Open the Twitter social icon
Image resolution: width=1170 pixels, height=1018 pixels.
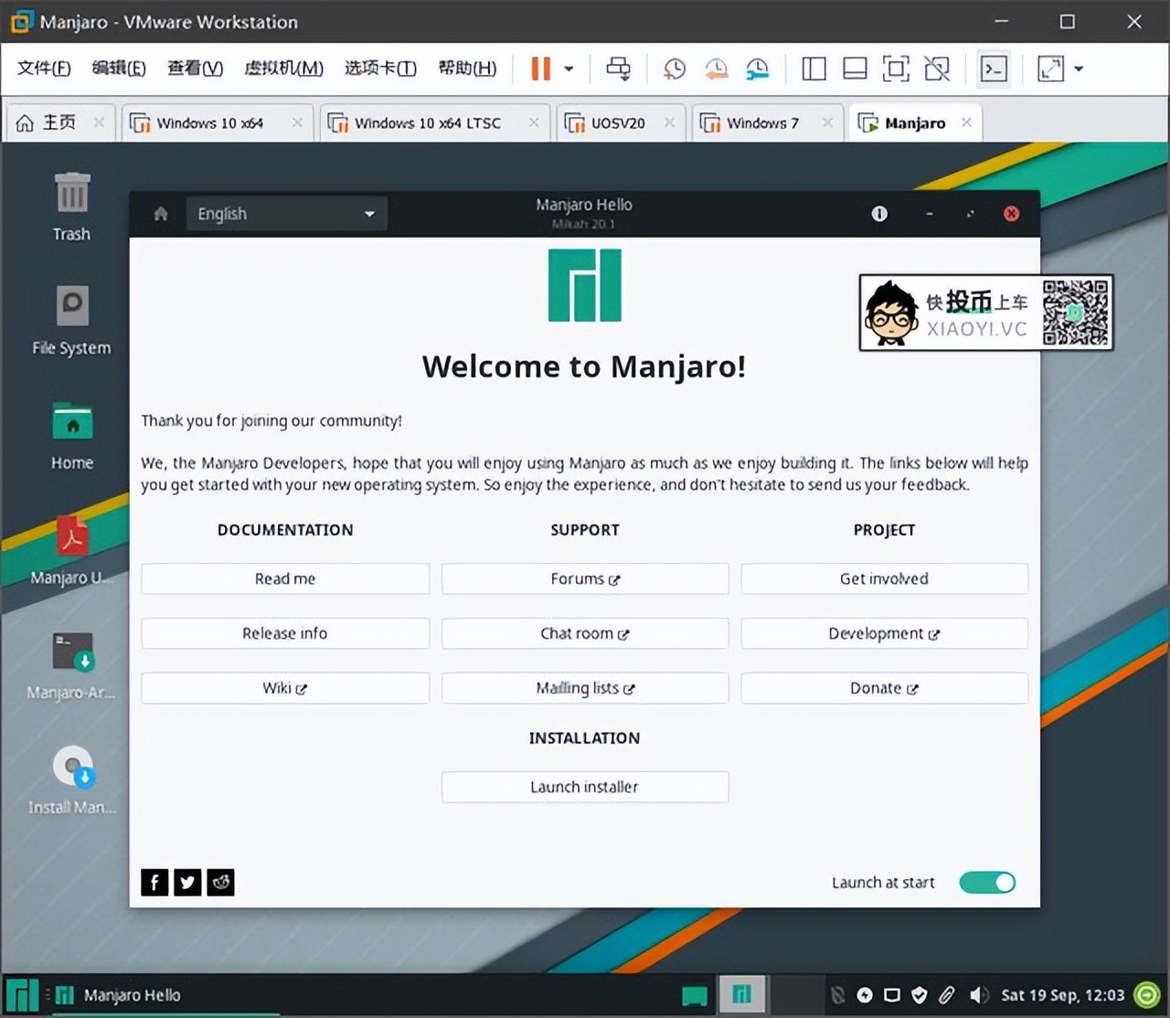187,882
